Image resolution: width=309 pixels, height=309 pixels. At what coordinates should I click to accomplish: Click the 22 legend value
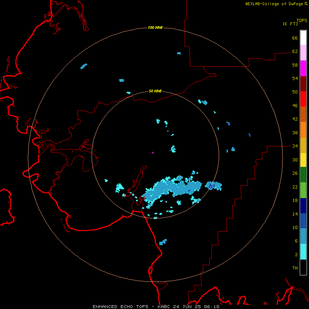tap(295, 187)
